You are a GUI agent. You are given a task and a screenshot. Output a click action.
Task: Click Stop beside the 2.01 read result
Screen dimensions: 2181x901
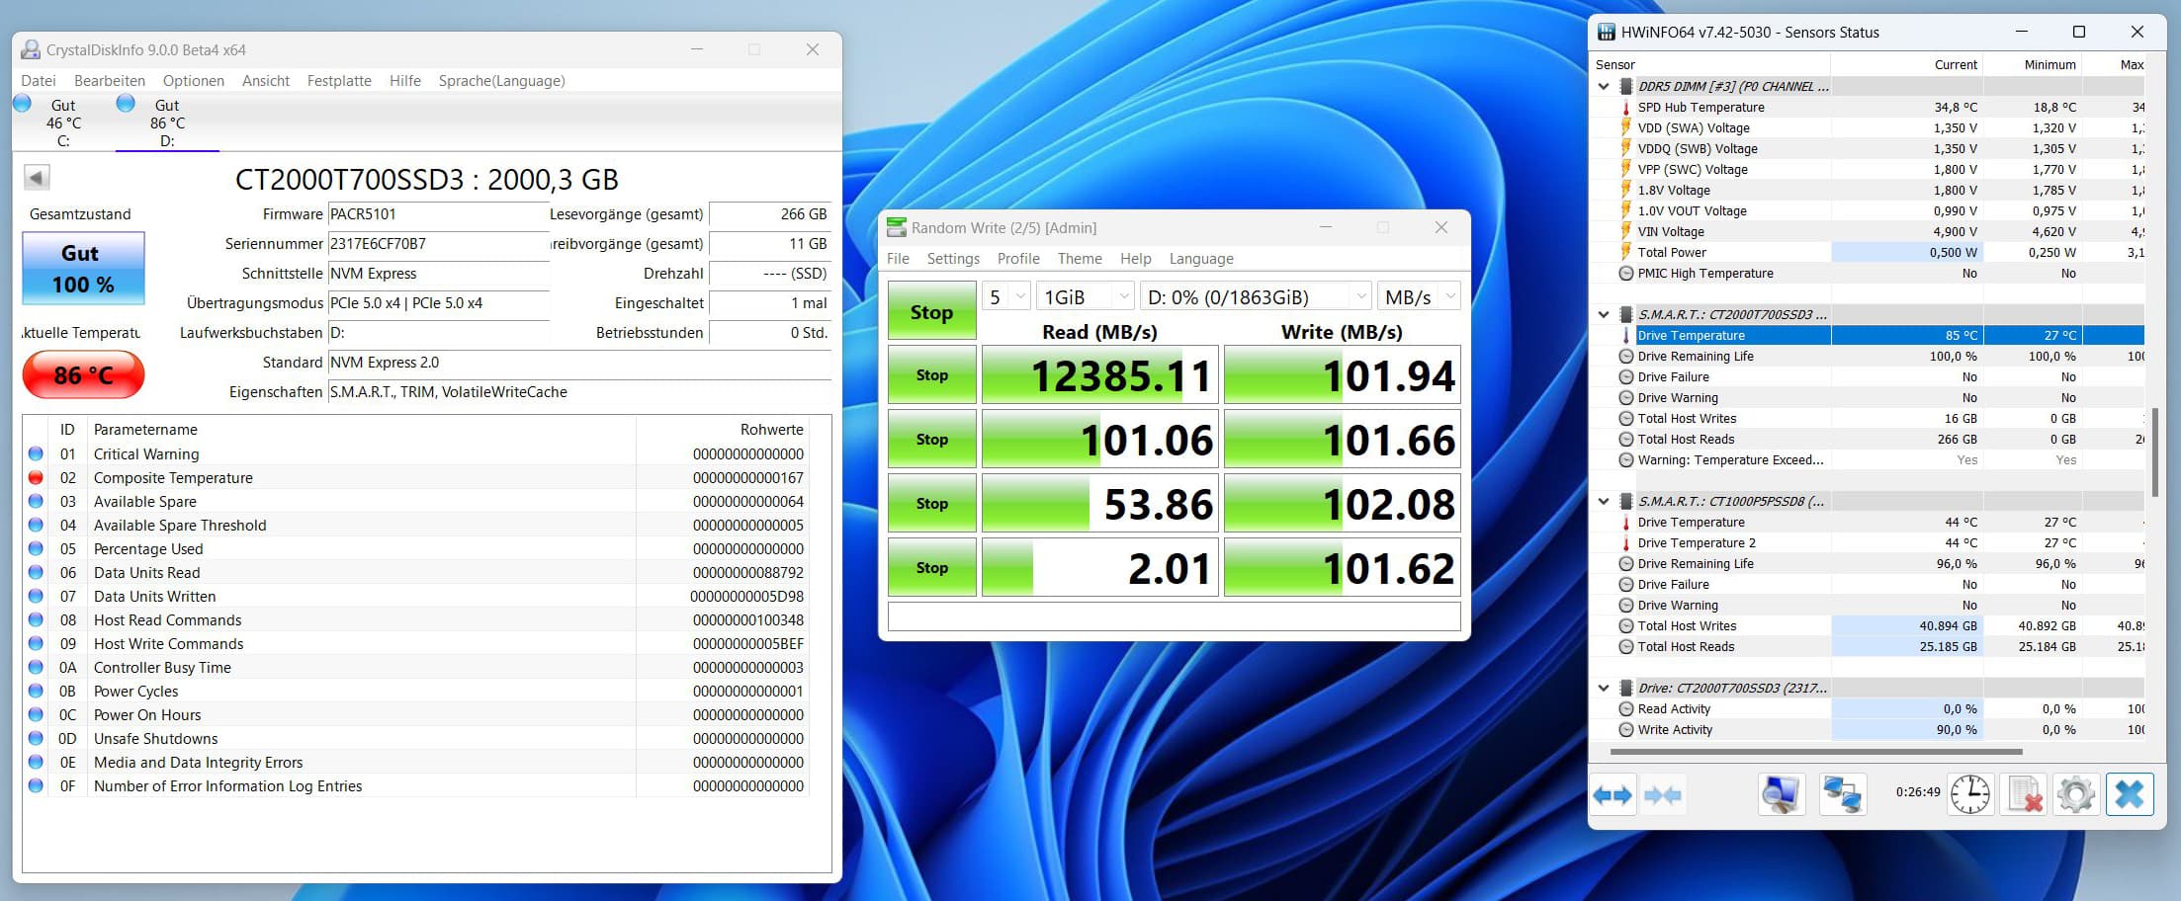(x=931, y=567)
